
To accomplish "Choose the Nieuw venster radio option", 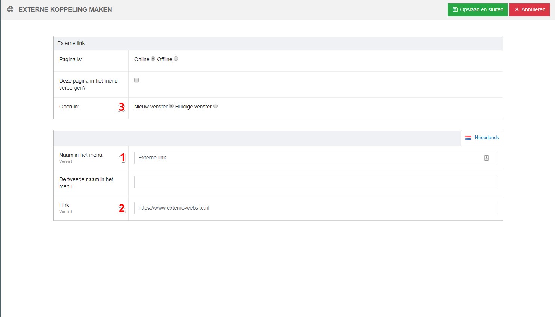I will [x=171, y=106].
